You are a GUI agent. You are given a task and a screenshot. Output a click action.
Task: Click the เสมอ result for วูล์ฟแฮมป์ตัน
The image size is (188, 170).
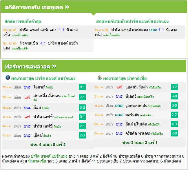tap(119, 106)
